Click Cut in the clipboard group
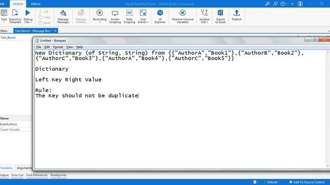 tap(44, 11)
